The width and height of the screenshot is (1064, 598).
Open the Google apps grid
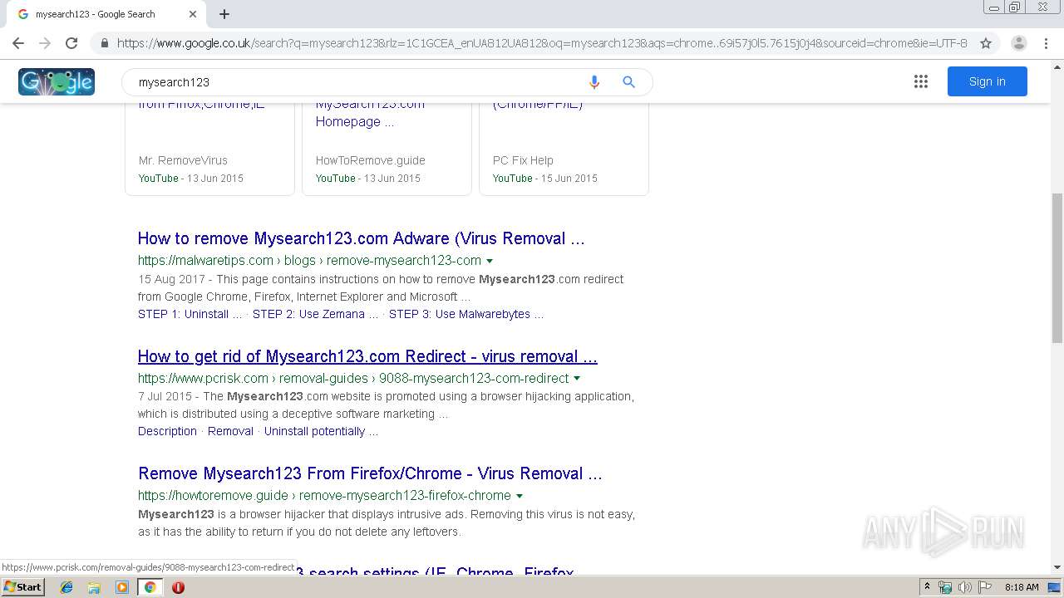point(921,81)
